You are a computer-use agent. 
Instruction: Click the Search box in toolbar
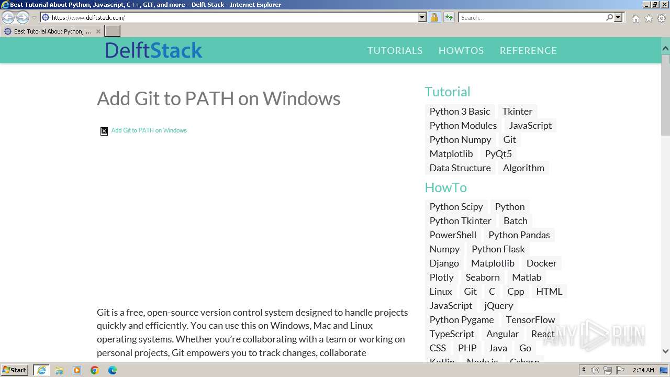pos(531,17)
